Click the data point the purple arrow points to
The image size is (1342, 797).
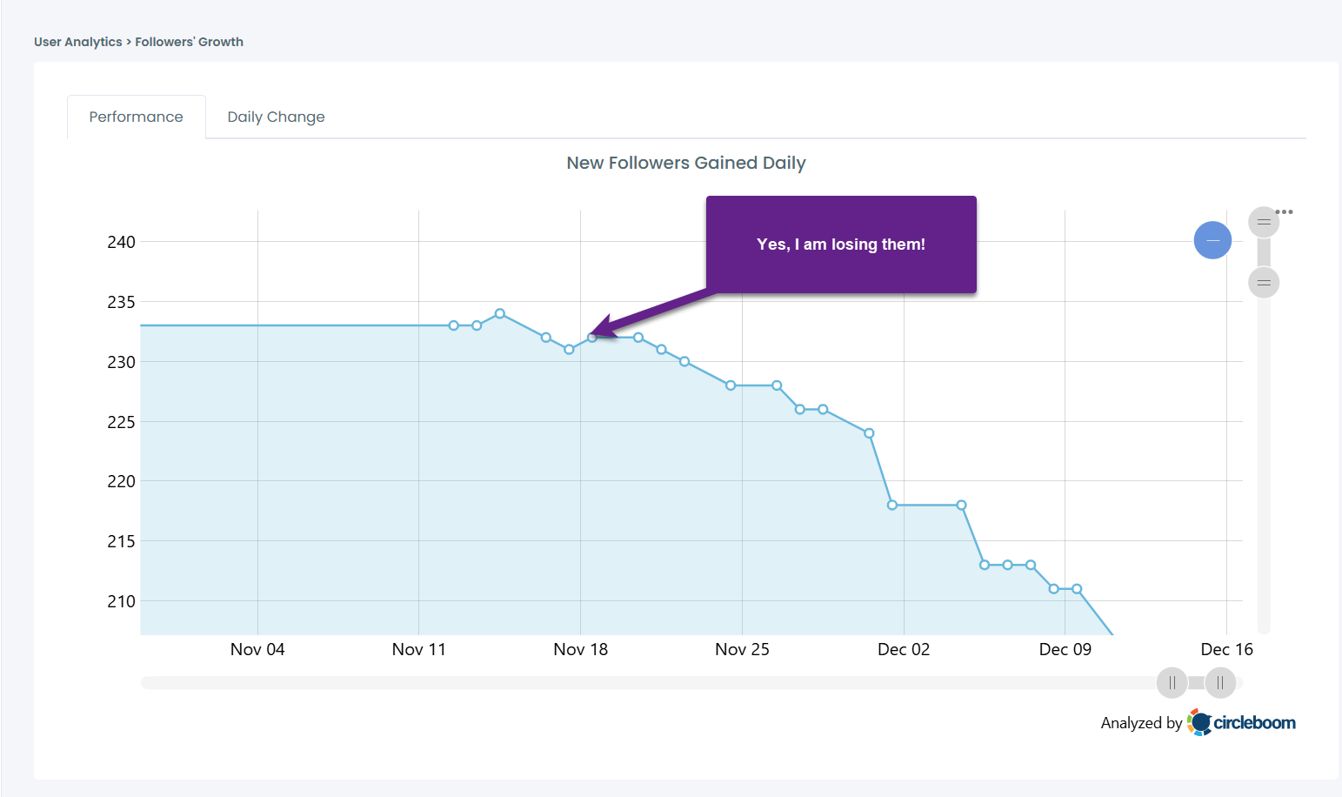point(592,337)
